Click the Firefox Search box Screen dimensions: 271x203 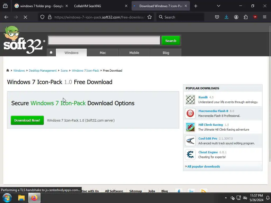[x=180, y=17]
